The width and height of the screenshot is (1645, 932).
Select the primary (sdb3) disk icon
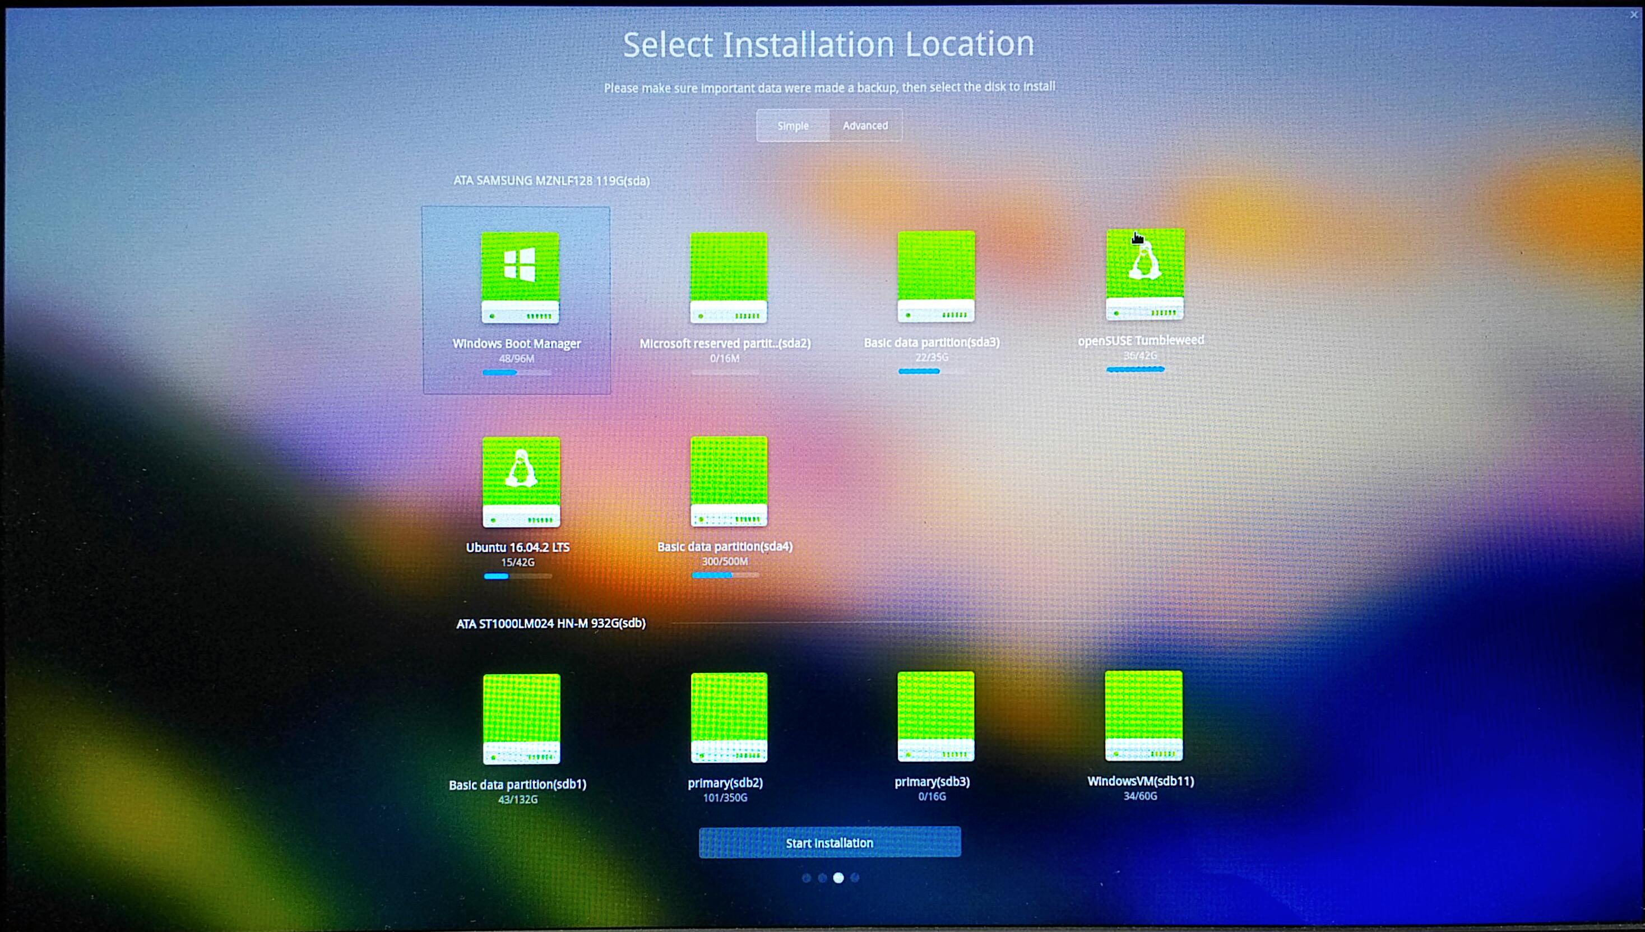[936, 716]
